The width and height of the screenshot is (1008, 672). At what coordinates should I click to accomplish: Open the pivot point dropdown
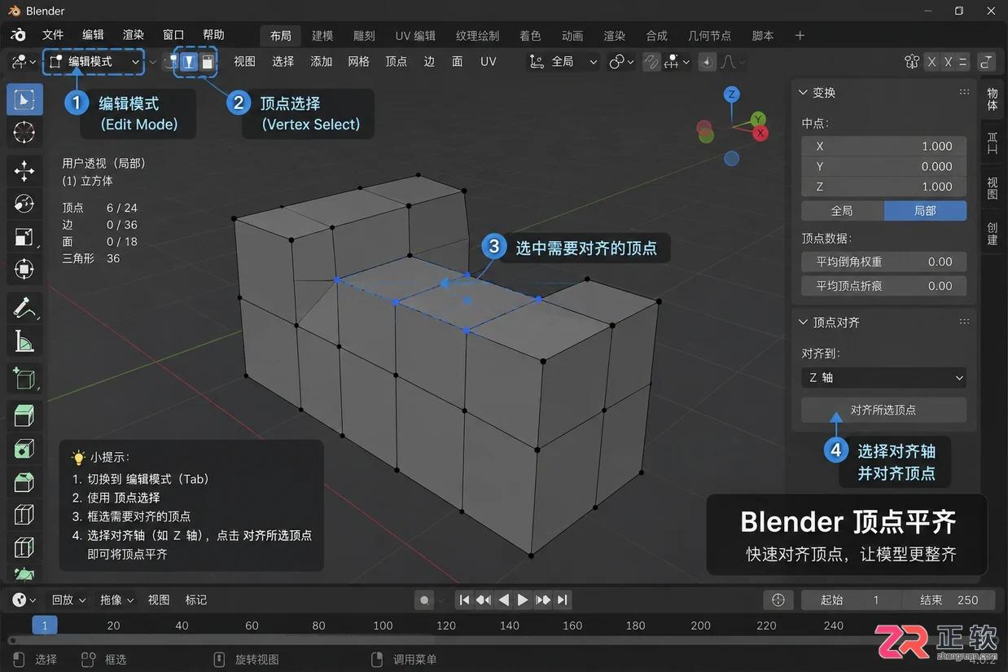coord(622,62)
